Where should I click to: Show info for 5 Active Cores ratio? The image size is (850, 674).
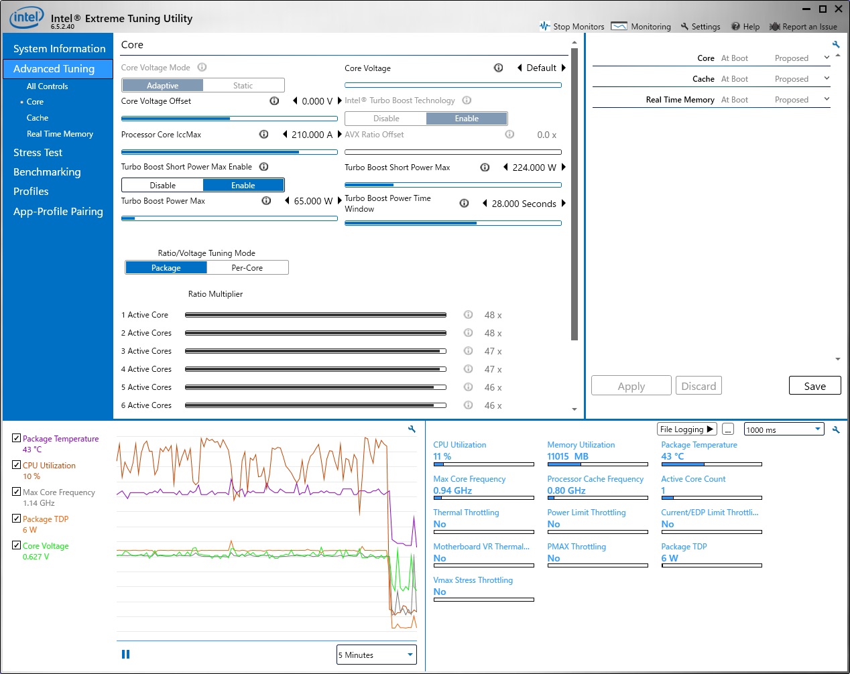(x=468, y=387)
